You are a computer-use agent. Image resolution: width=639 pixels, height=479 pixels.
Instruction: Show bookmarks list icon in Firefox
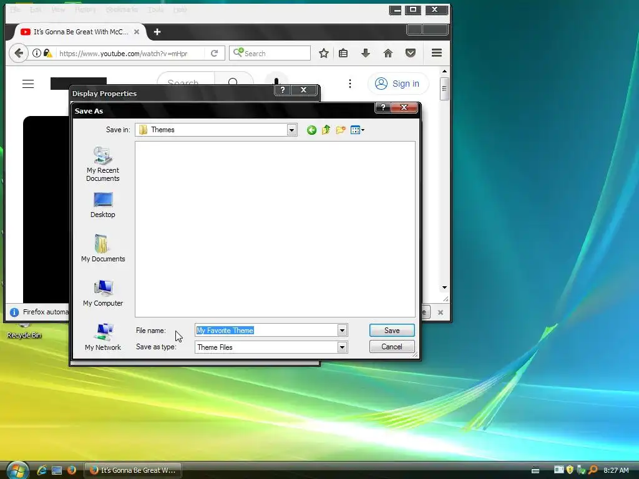tap(343, 53)
